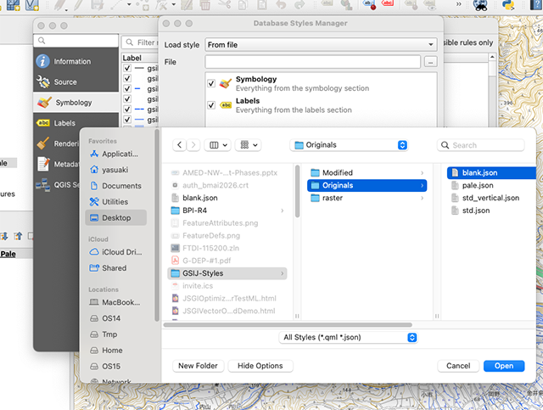
Task: Click the Filter rules field
Action: [x=140, y=42]
